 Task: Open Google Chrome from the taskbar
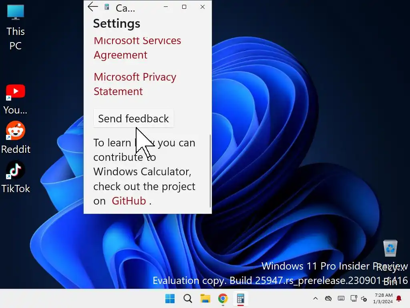pos(223,298)
